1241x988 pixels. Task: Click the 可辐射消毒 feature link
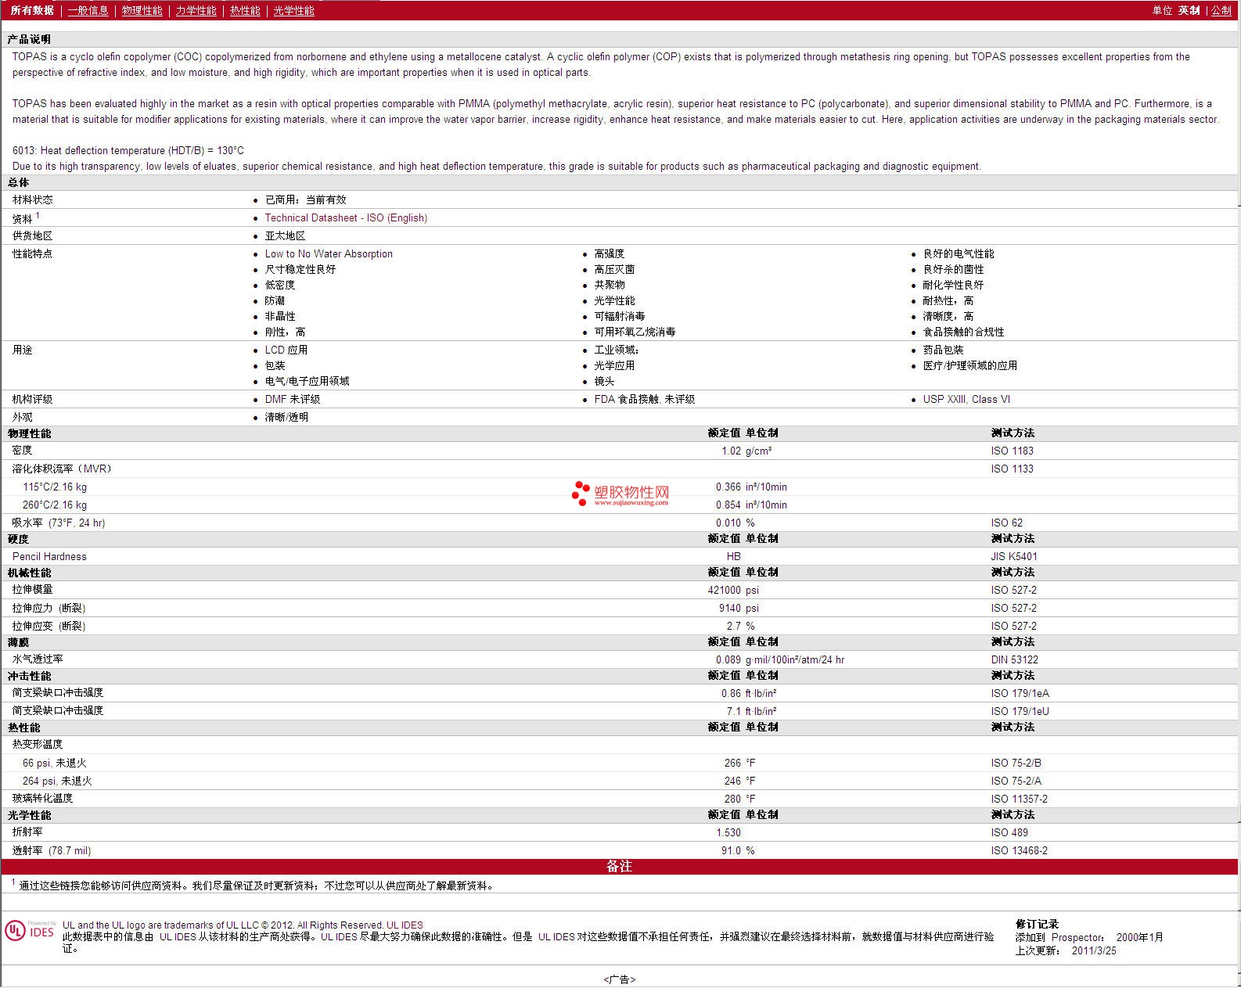tap(619, 316)
